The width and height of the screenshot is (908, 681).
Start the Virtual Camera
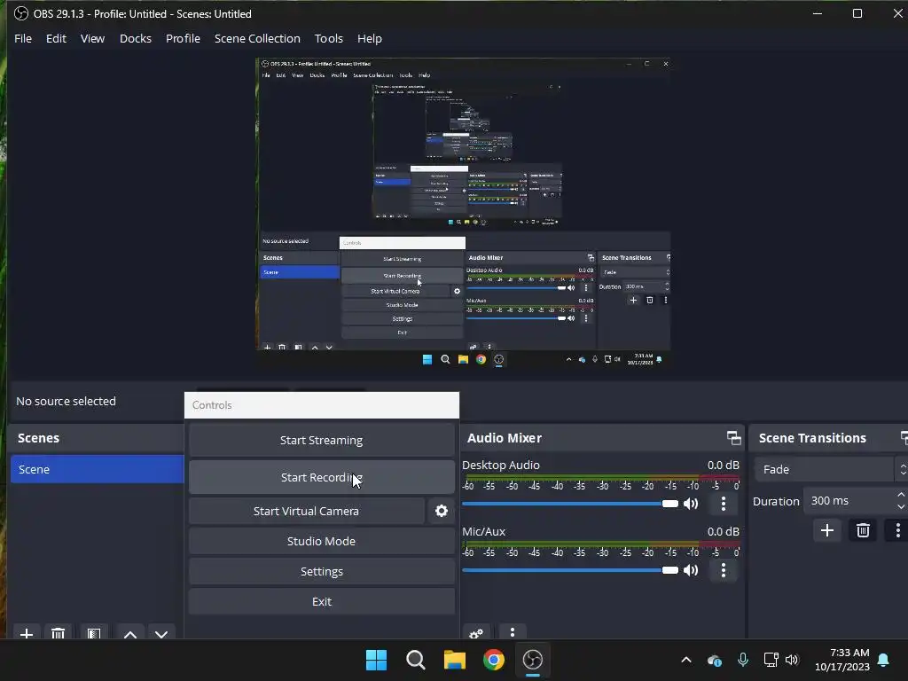coord(306,511)
